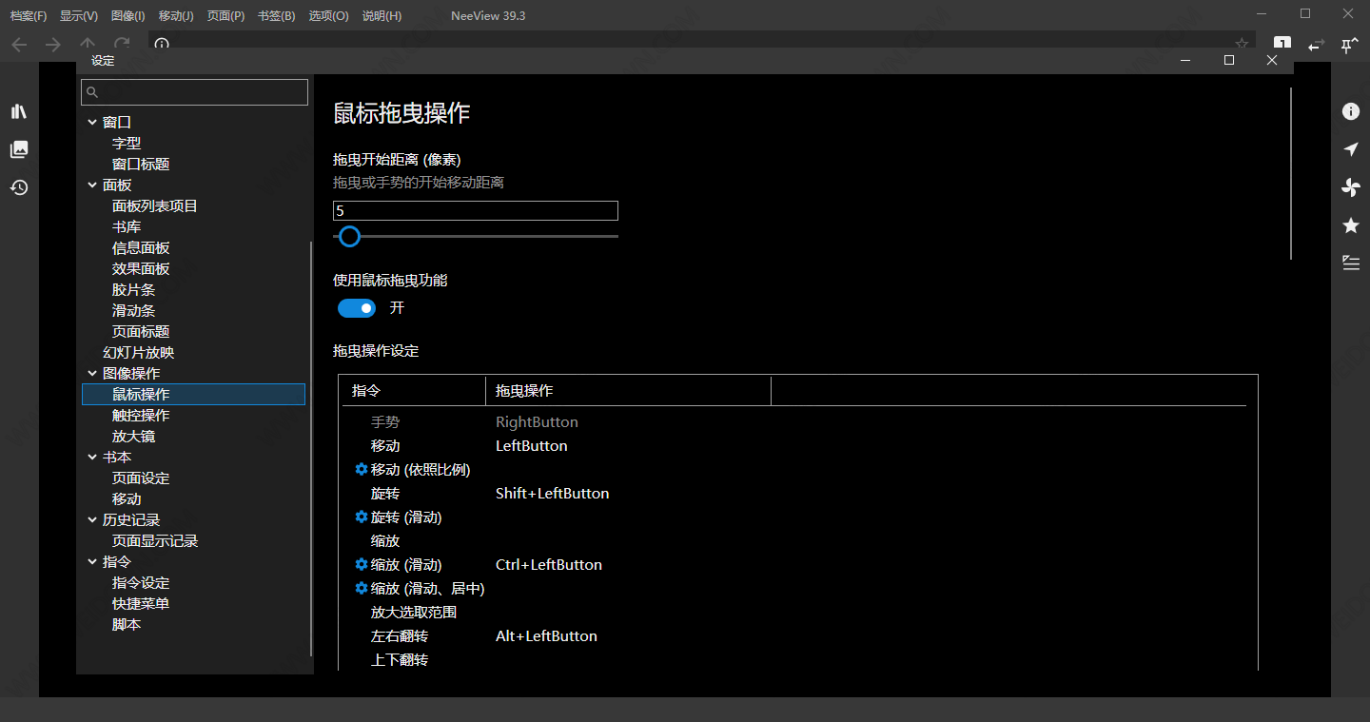Select 信息面板 in settings tree

pyautogui.click(x=141, y=247)
